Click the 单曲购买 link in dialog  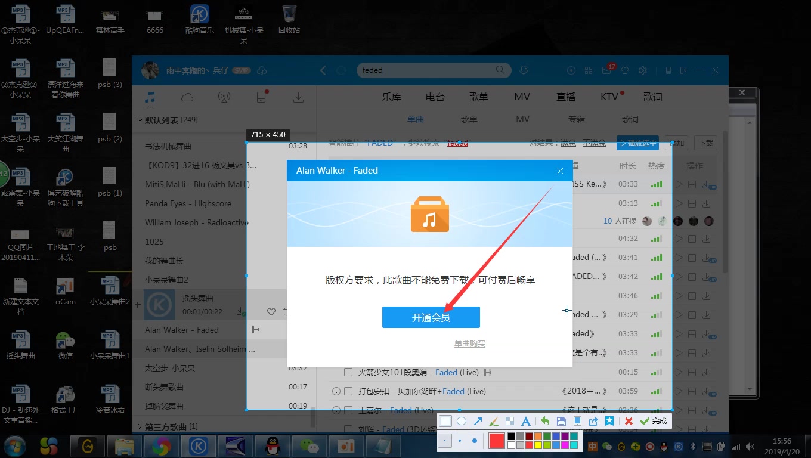(x=470, y=343)
